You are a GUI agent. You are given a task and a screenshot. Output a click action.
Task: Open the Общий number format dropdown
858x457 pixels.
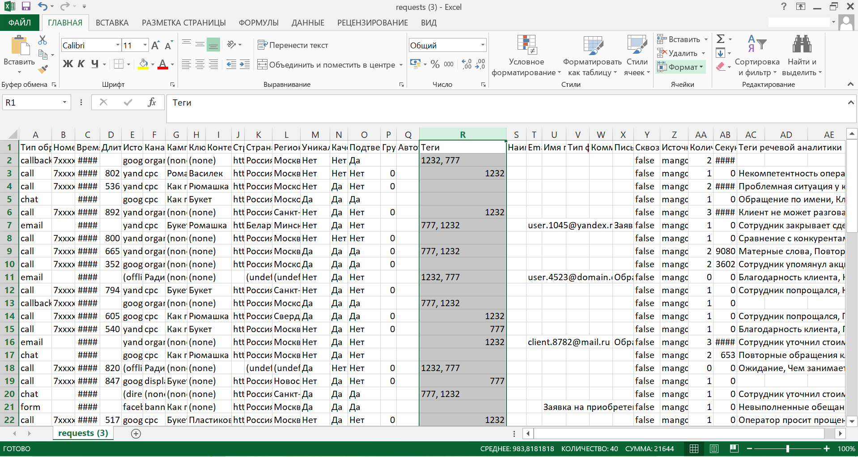(x=483, y=45)
